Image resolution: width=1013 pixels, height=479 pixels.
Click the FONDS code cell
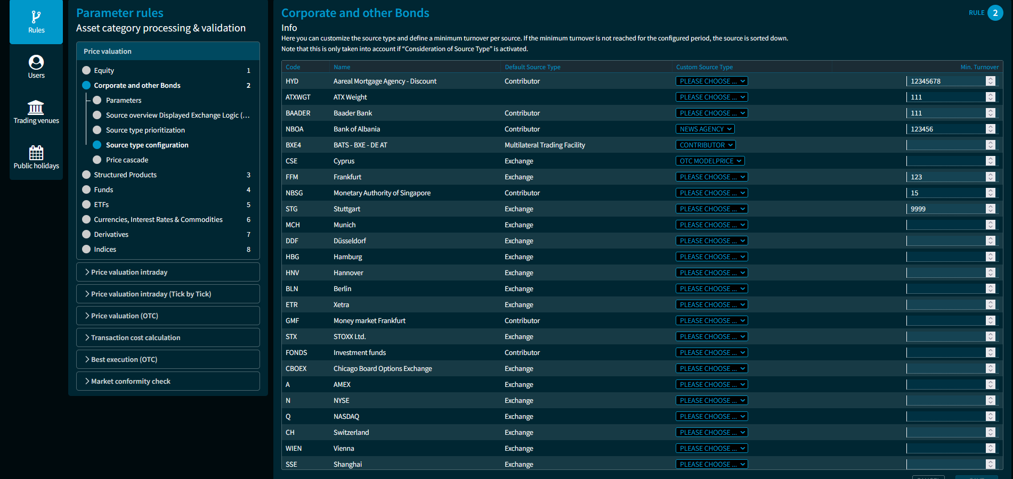click(x=296, y=352)
